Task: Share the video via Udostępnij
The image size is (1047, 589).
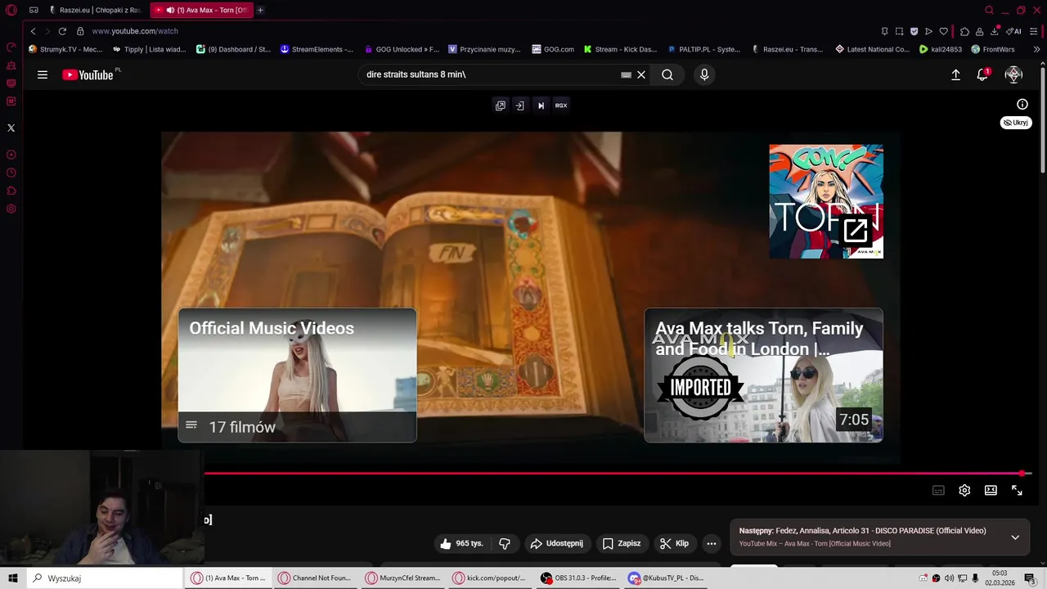Action: tap(556, 543)
